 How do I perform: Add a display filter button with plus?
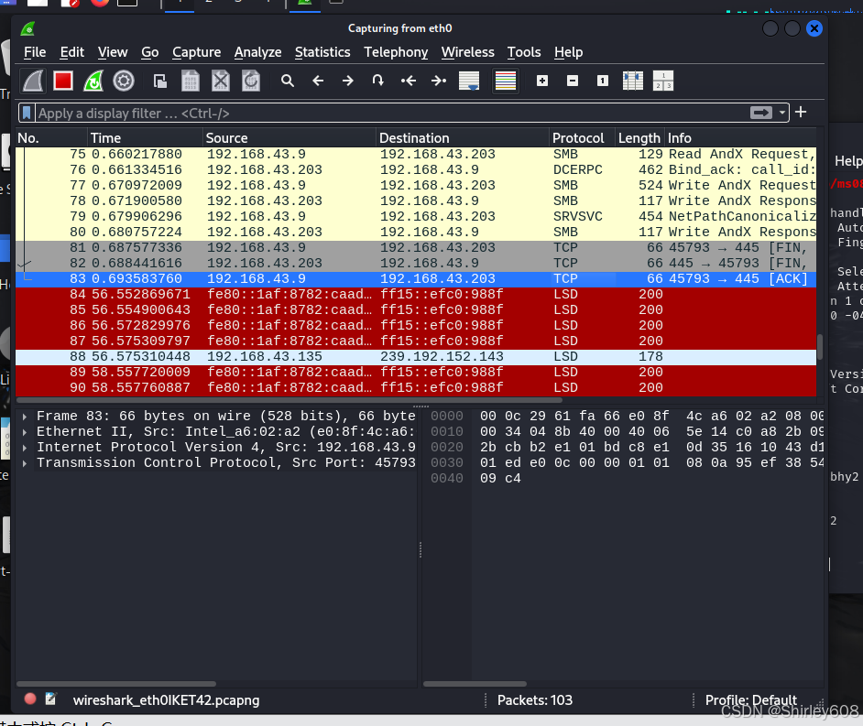[x=801, y=113]
